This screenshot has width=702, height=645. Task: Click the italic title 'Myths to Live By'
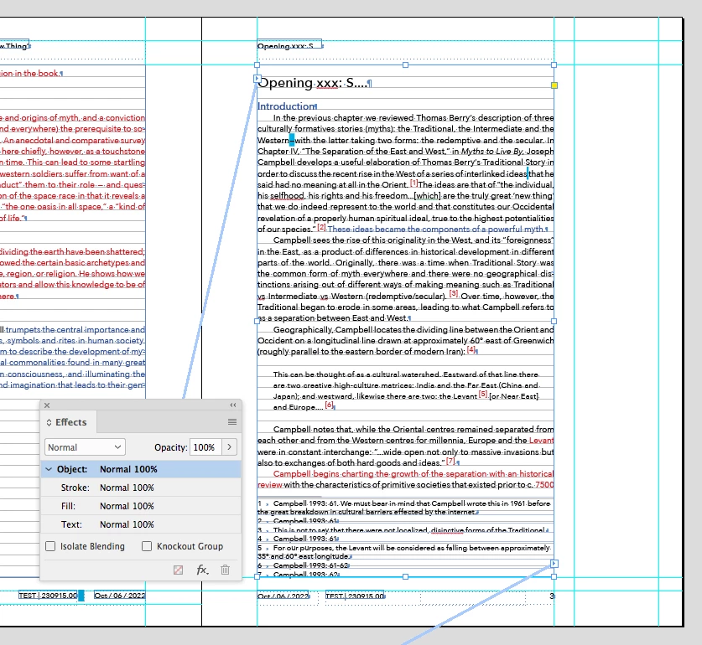click(492, 152)
